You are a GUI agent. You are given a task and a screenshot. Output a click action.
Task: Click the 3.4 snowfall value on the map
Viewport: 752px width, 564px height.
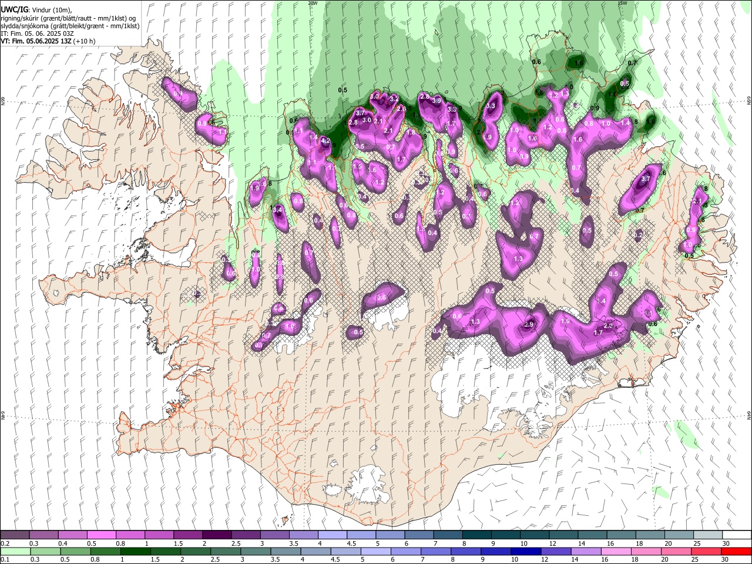(x=278, y=209)
